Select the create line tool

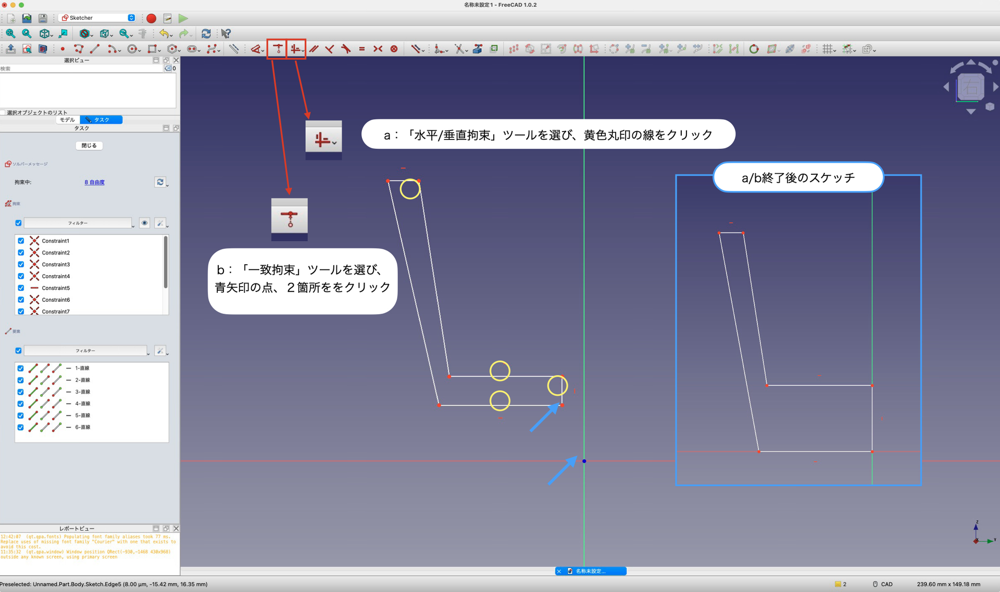coord(95,49)
